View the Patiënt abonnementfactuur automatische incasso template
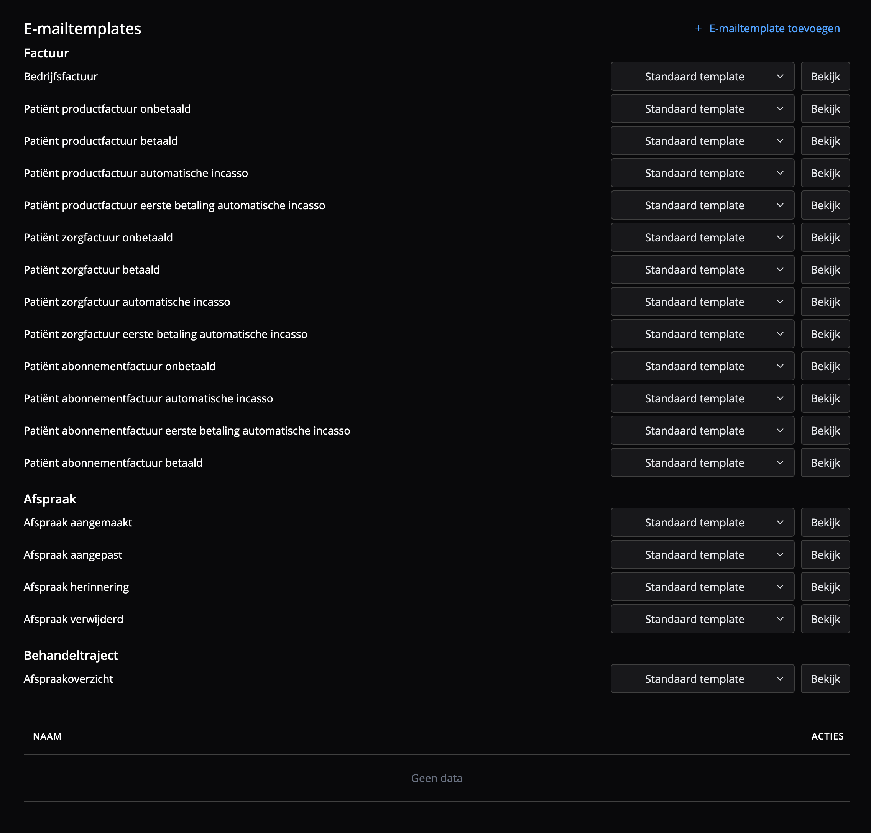The height and width of the screenshot is (833, 871). coord(825,398)
